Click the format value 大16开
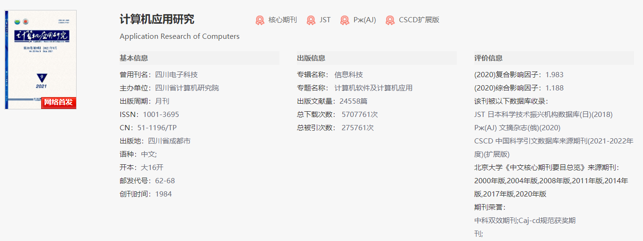This screenshot has width=643, height=241. [x=152, y=168]
